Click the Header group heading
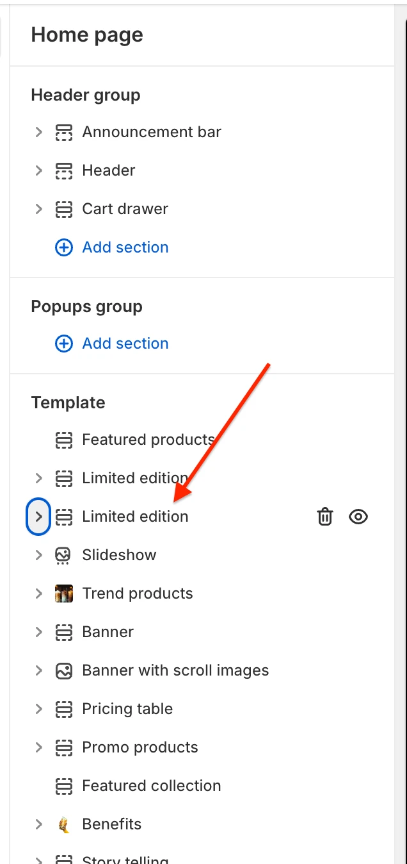The image size is (407, 864). [x=86, y=95]
